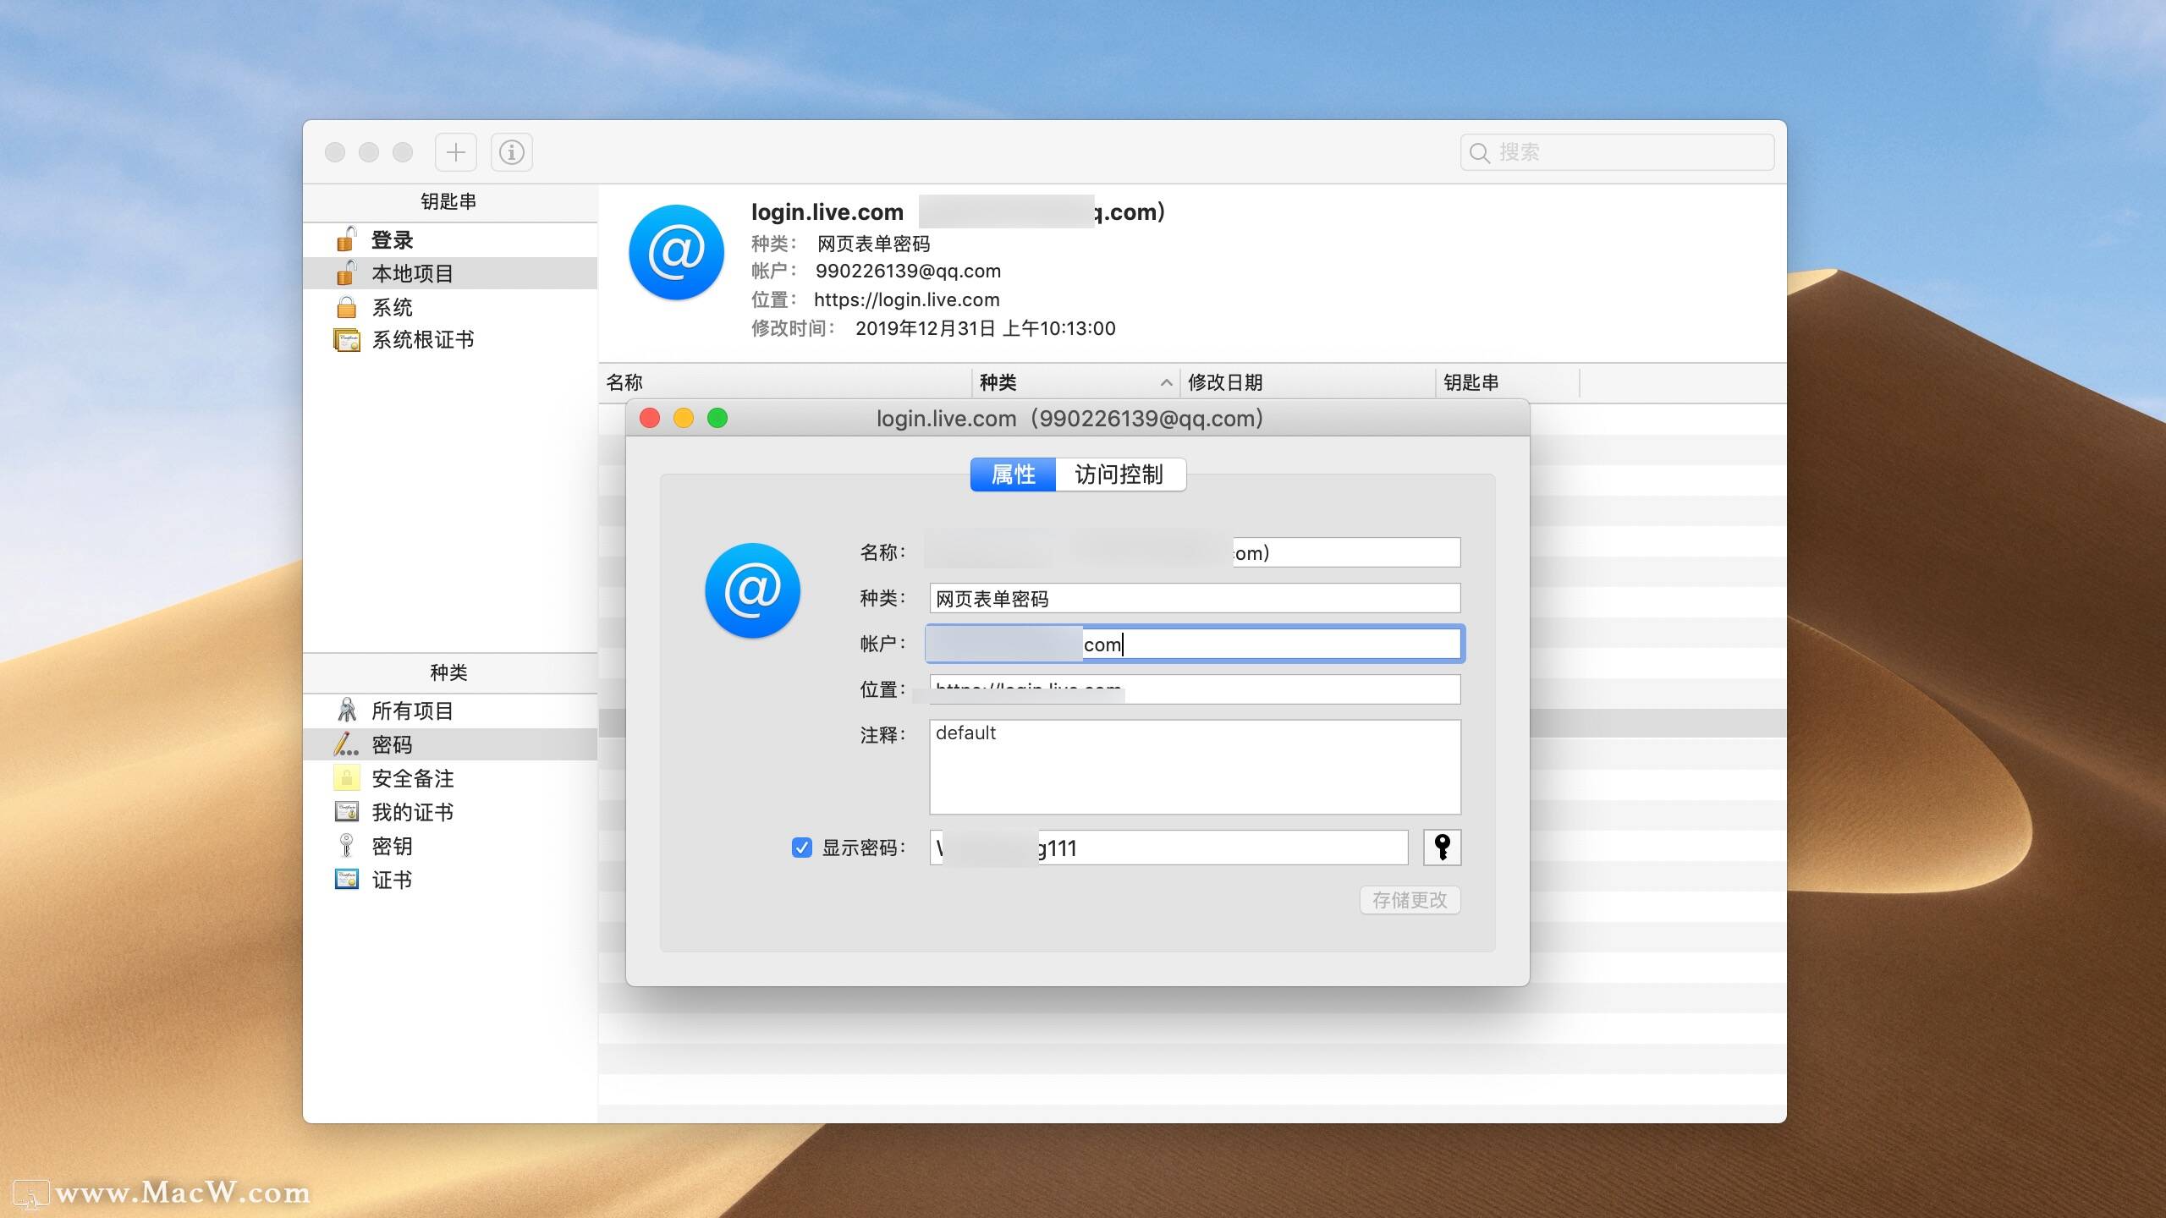Click inside the 注释 text area
This screenshot has height=1218, width=2166.
click(x=1194, y=766)
